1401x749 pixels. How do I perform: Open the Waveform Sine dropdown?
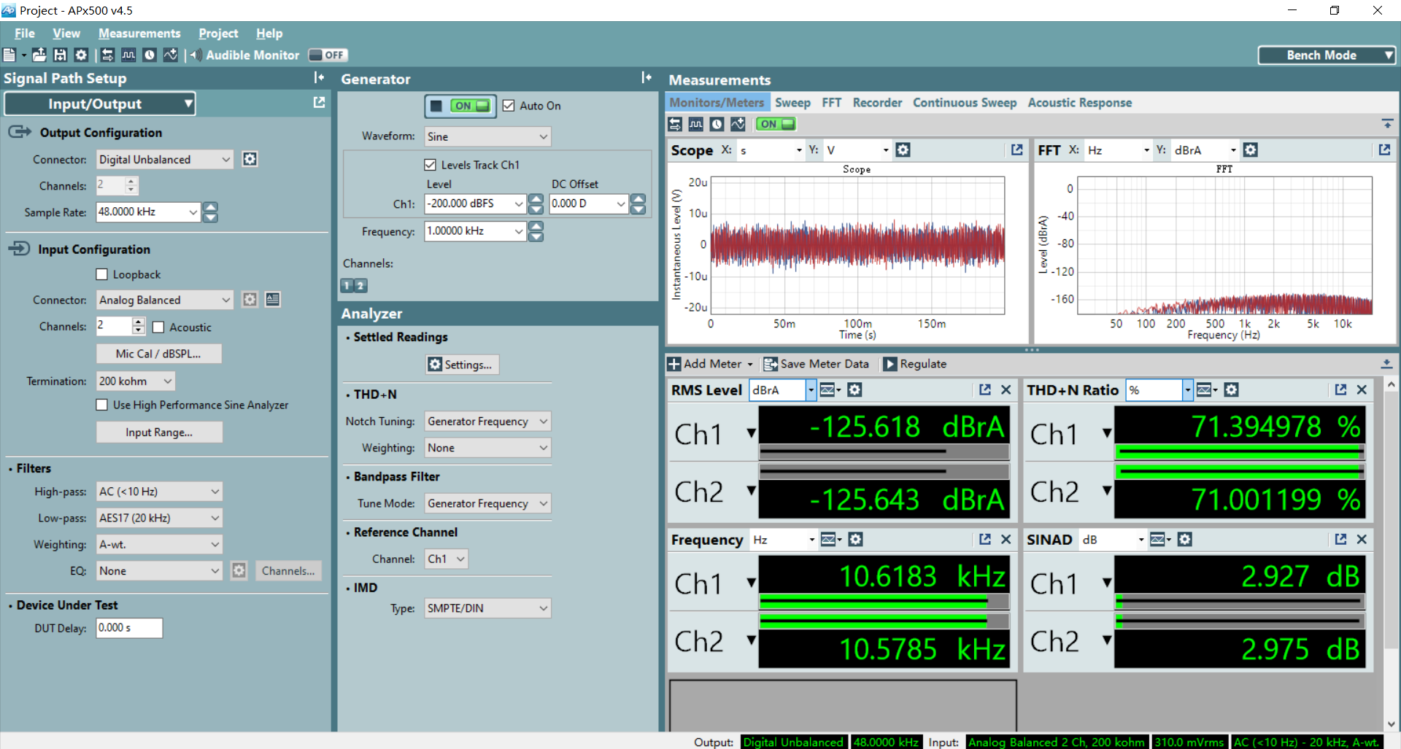pos(487,136)
